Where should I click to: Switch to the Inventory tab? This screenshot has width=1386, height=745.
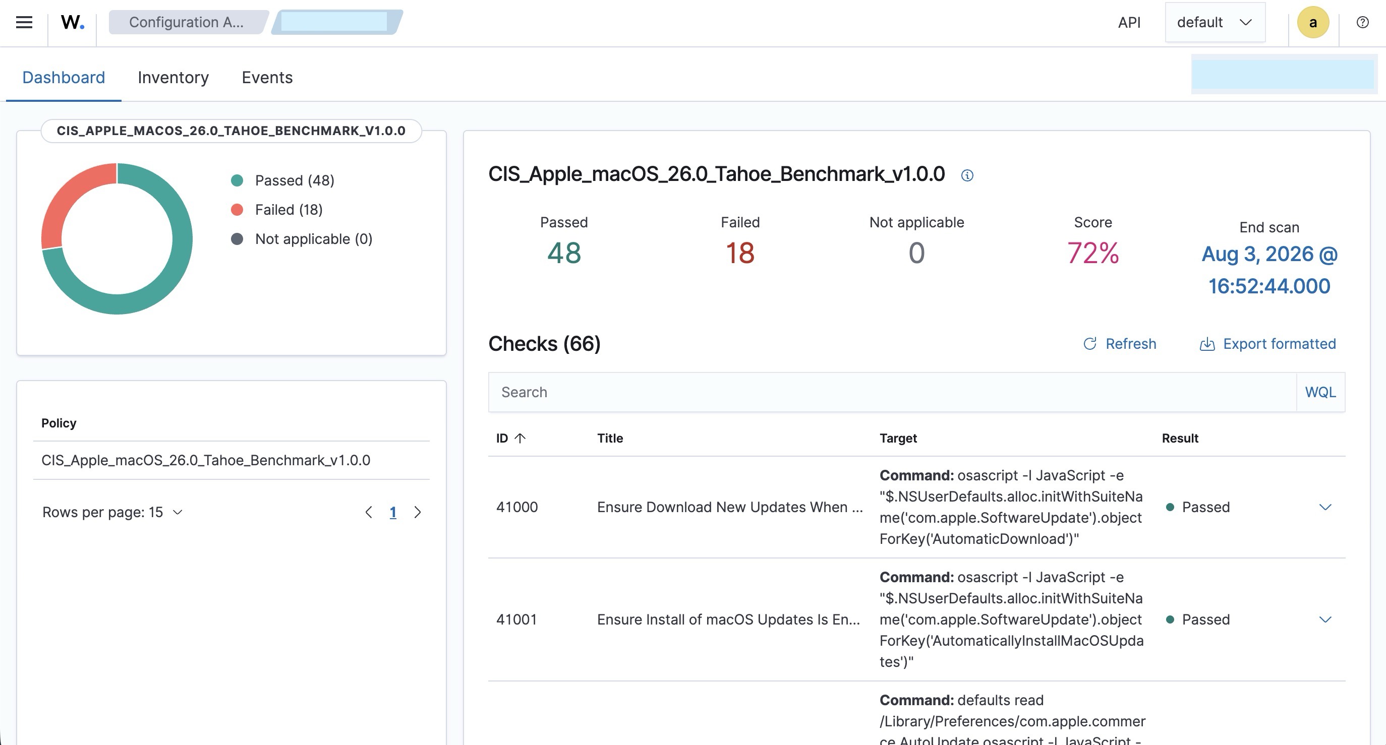click(x=174, y=78)
